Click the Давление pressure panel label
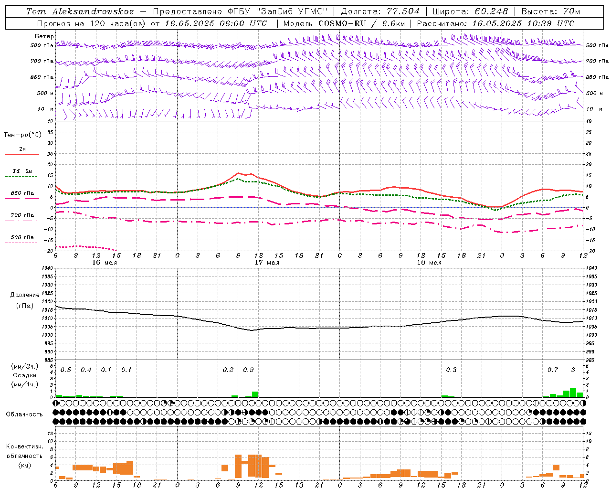Viewport: 611px width, 489px height. 25,295
